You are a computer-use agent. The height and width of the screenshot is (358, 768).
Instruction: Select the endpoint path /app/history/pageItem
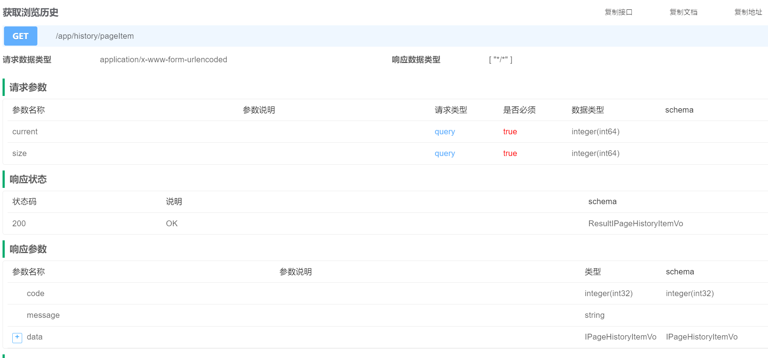click(x=95, y=36)
